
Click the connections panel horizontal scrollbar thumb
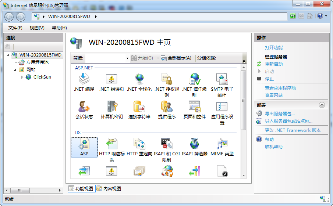tap(20, 190)
